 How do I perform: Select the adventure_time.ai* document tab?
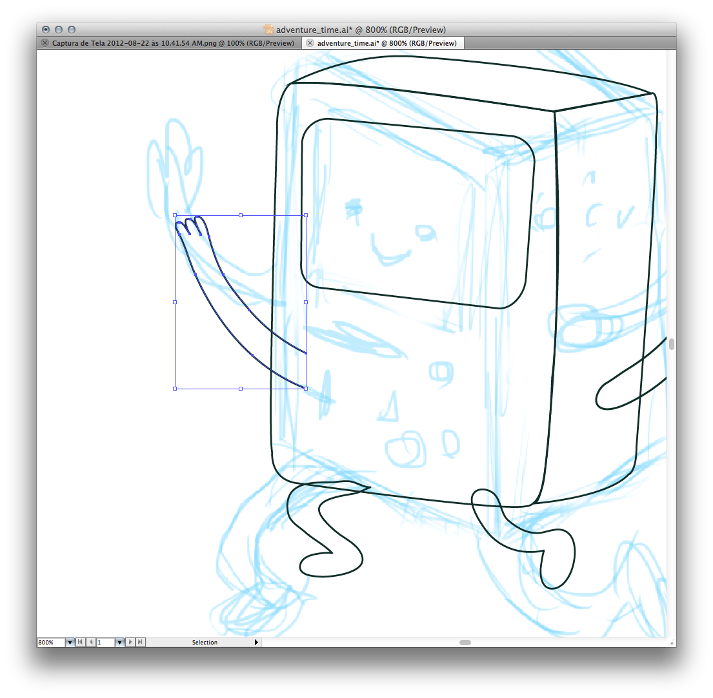[387, 43]
